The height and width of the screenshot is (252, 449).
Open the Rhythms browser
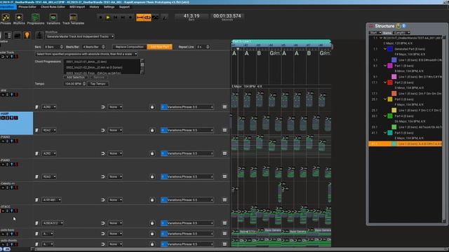(x=19, y=19)
